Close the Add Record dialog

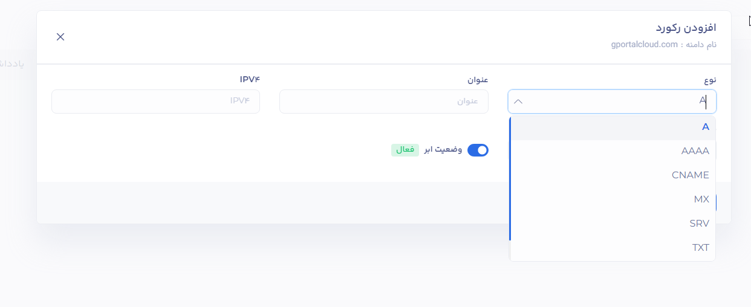pos(60,37)
